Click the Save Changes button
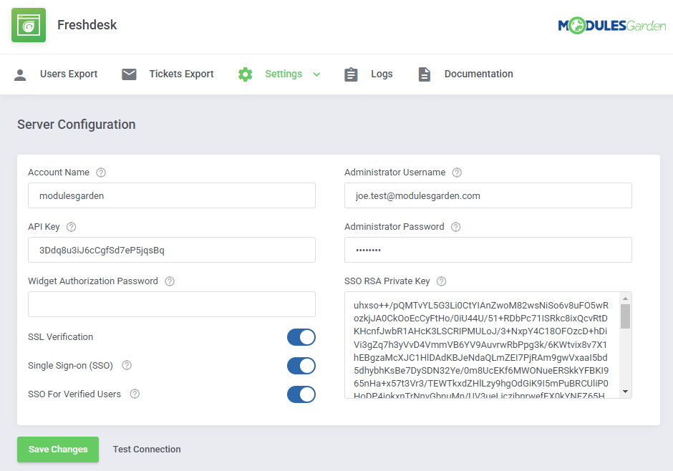 point(58,449)
